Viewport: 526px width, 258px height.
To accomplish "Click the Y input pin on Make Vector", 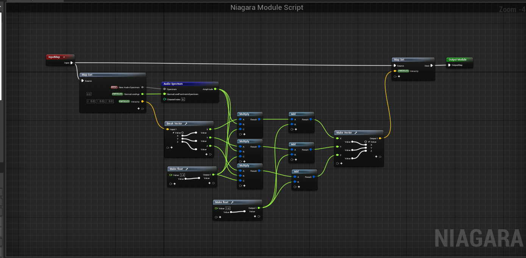I will click(337, 147).
